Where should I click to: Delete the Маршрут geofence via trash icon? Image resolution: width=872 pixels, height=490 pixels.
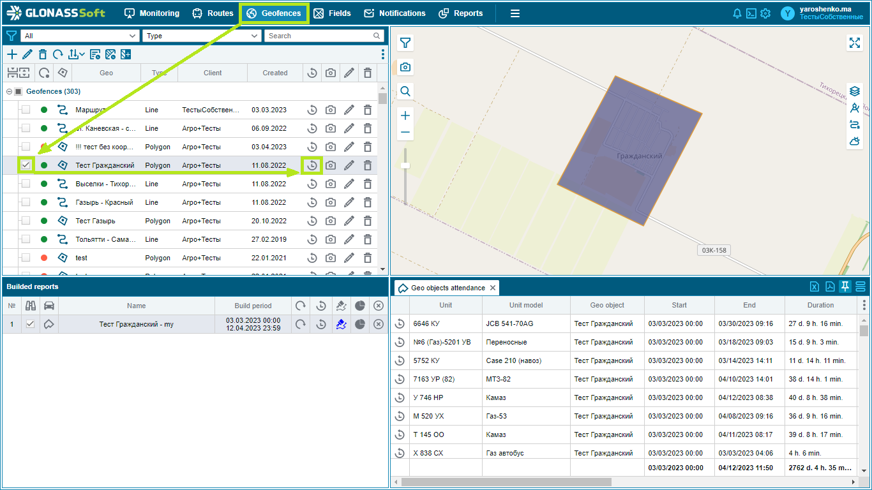tap(368, 110)
